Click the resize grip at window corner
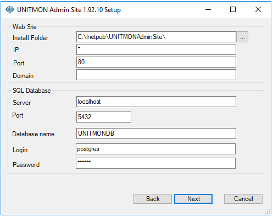This screenshot has height=217, width=273. pos(268,212)
